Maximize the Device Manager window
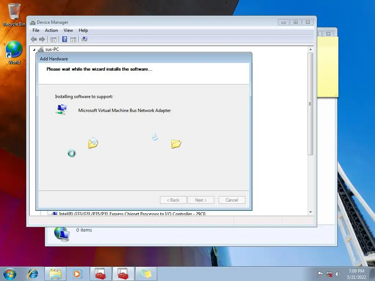The image size is (375, 281). click(296, 22)
